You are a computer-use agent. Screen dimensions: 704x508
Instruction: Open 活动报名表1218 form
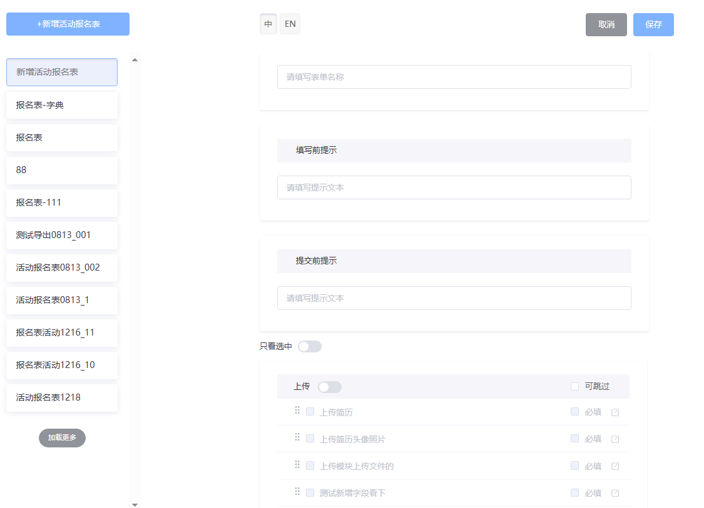click(x=62, y=397)
